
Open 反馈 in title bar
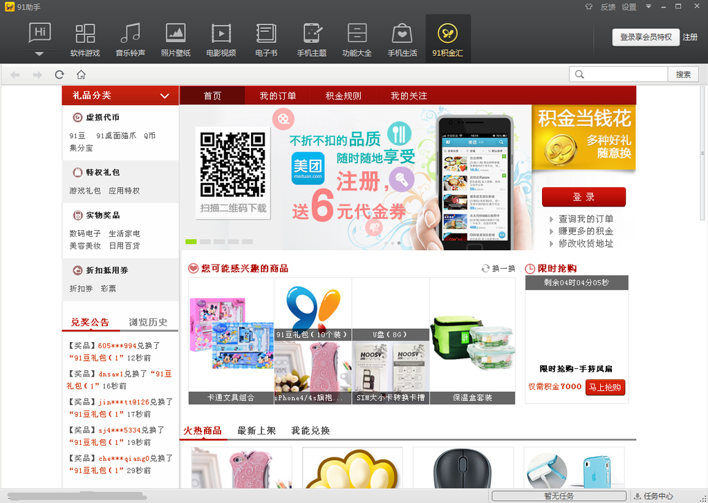pos(608,7)
